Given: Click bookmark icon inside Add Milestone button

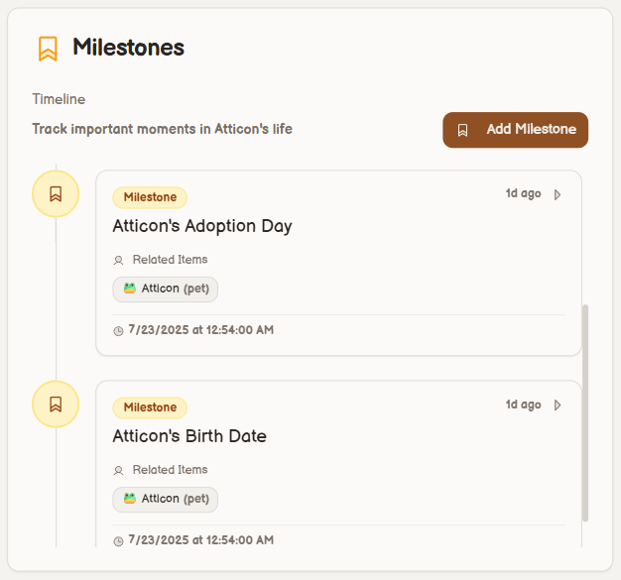Looking at the screenshot, I should click(462, 130).
